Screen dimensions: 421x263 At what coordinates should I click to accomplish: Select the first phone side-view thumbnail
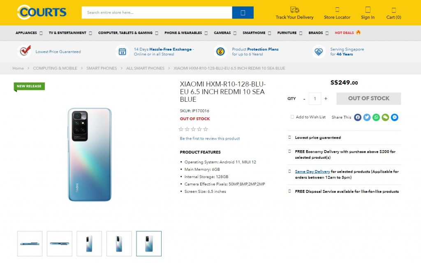click(30, 244)
